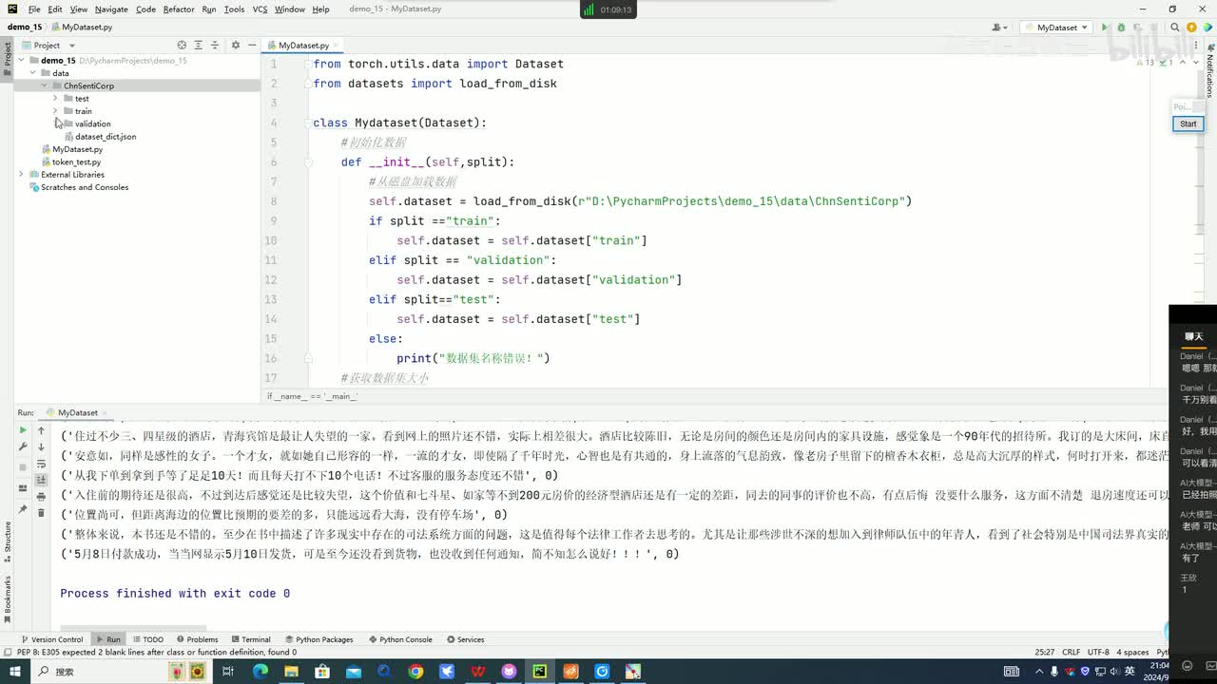Expand the train folder
The image size is (1217, 684).
coord(55,111)
